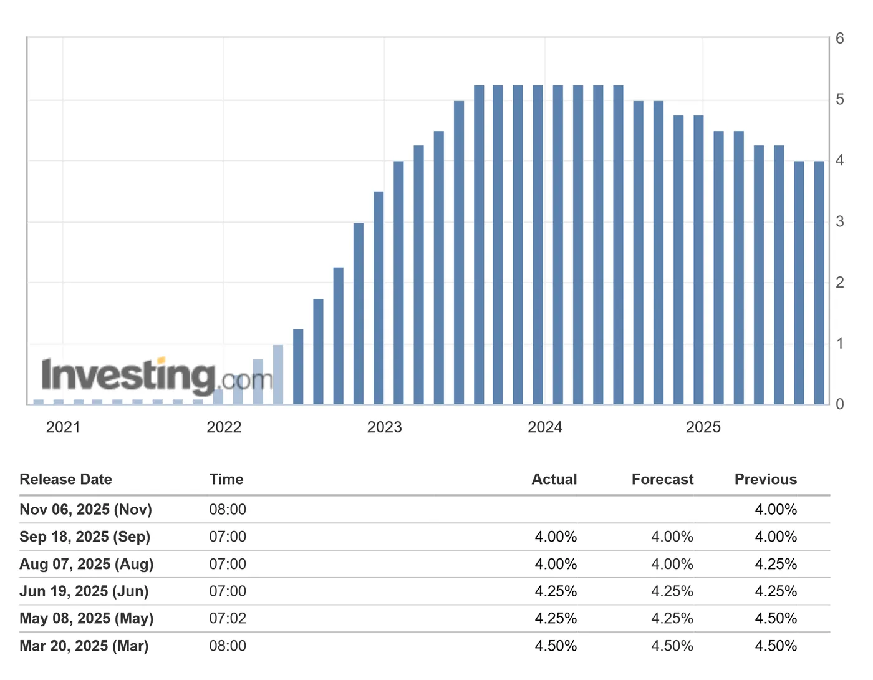Screen dimensions: 873x680
Task: Click the 6 label on the y-axis
Action: point(840,39)
